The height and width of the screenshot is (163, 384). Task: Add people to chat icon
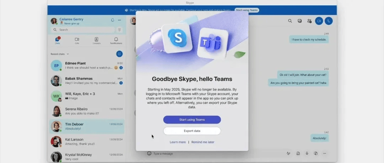coord(309,21)
